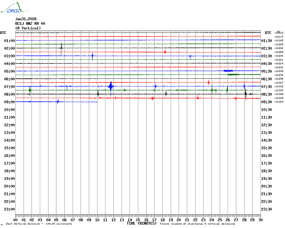Select the 01:00 hour label on left axis
Screen dimensions: 285x228
pyautogui.click(x=10, y=41)
